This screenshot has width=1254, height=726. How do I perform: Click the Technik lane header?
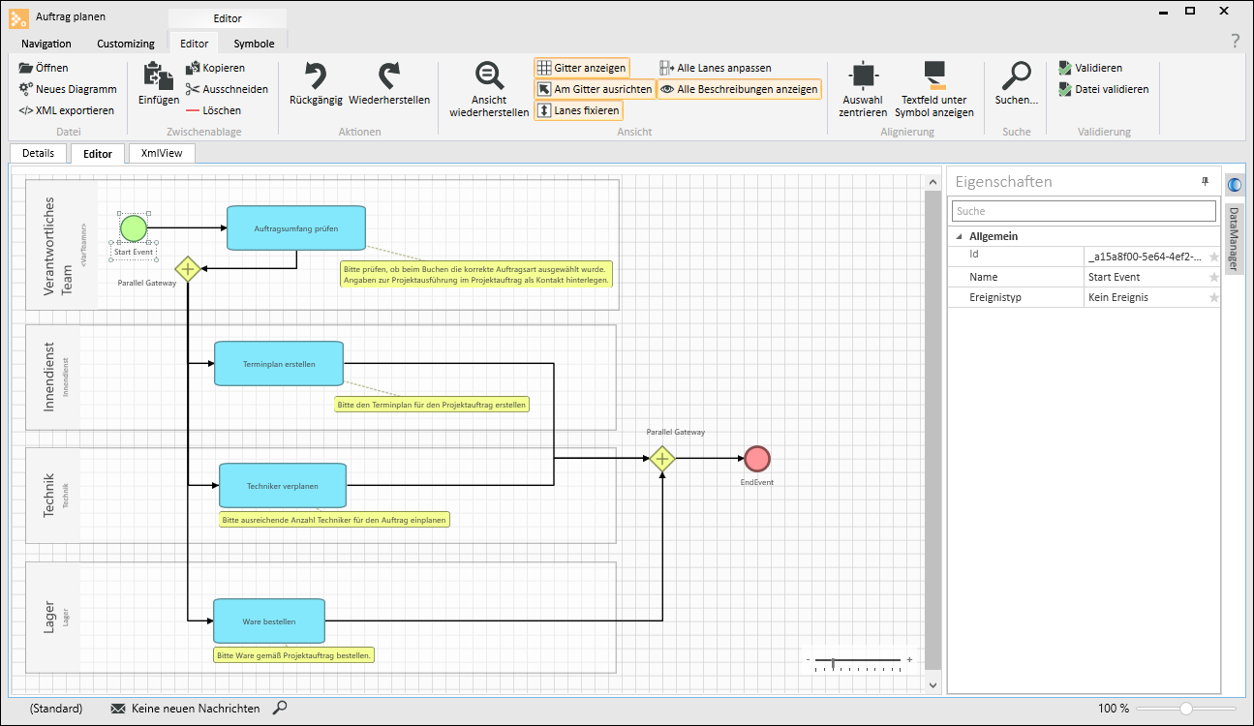click(x=52, y=496)
